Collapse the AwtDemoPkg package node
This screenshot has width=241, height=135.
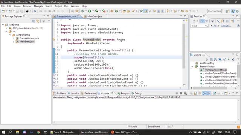tap(10, 35)
